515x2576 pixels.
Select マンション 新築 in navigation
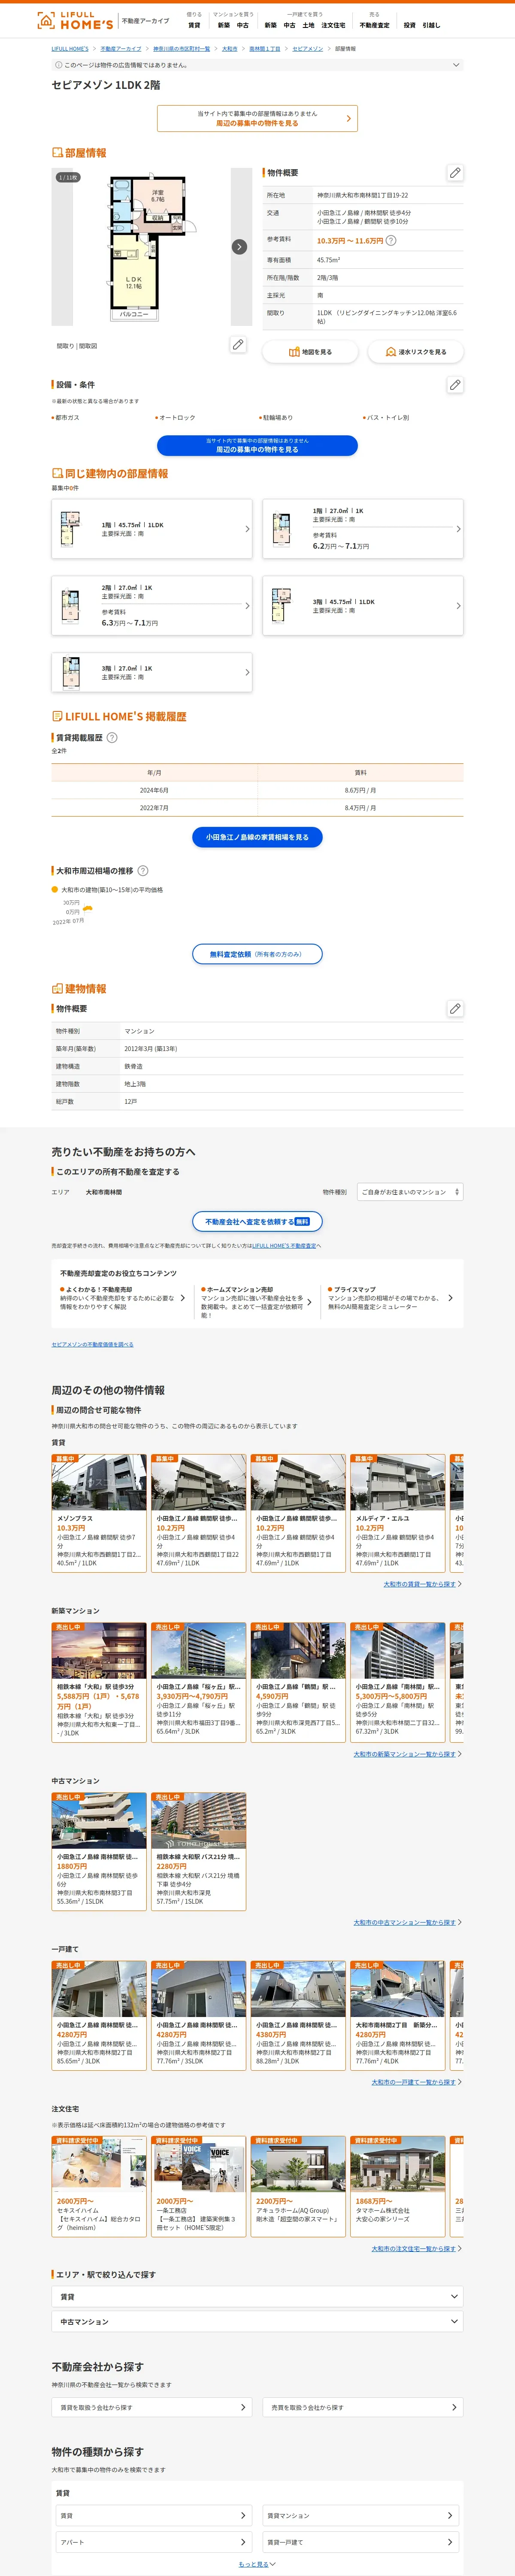(224, 25)
